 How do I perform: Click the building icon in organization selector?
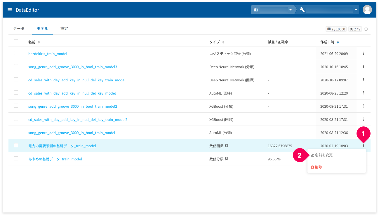256,10
